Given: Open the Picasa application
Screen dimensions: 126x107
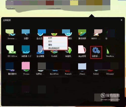Looking at the screenshot, I should (26, 67).
